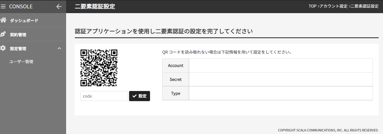This screenshot has width=383, height=134.
Task: Focus the code input field
Action: pyautogui.click(x=104, y=96)
